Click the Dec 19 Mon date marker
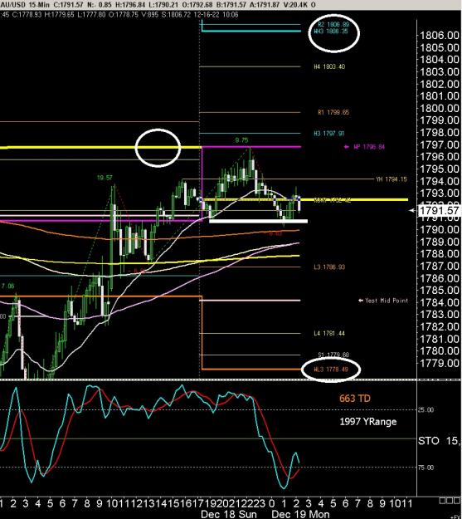Image resolution: width=462 pixels, height=519 pixels. point(300,514)
